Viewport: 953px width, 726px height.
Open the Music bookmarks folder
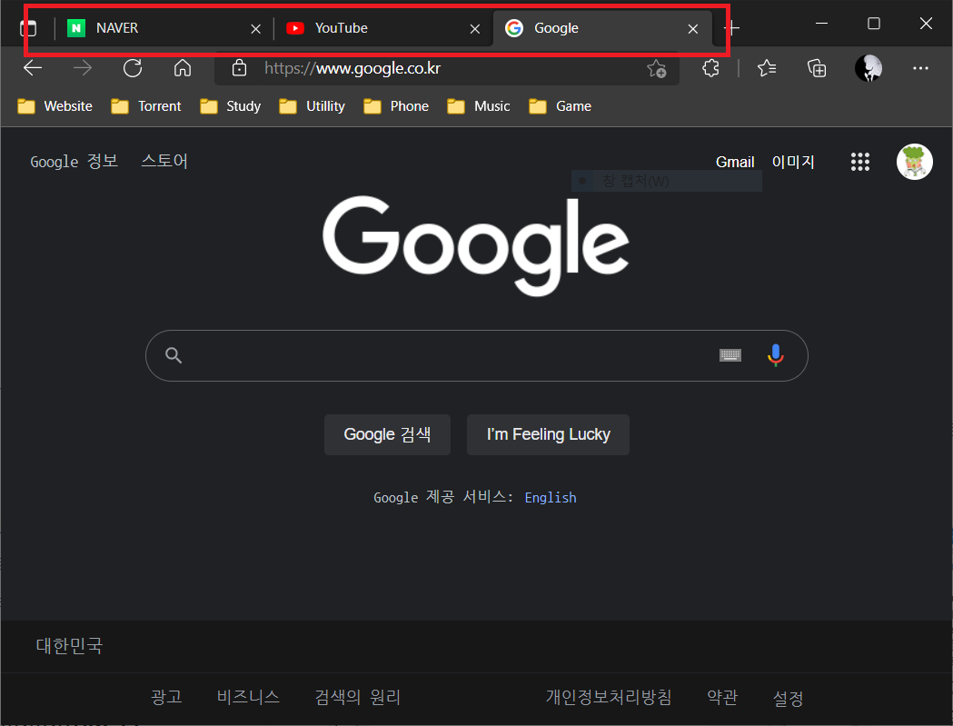click(479, 106)
